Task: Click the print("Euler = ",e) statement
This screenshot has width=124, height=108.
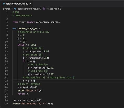Action: (30, 91)
